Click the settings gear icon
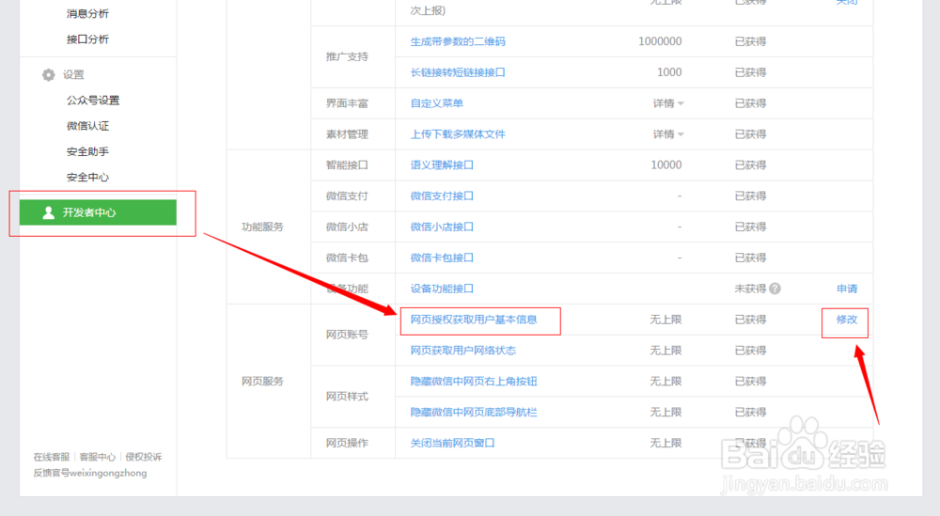The image size is (940, 516). click(49, 75)
